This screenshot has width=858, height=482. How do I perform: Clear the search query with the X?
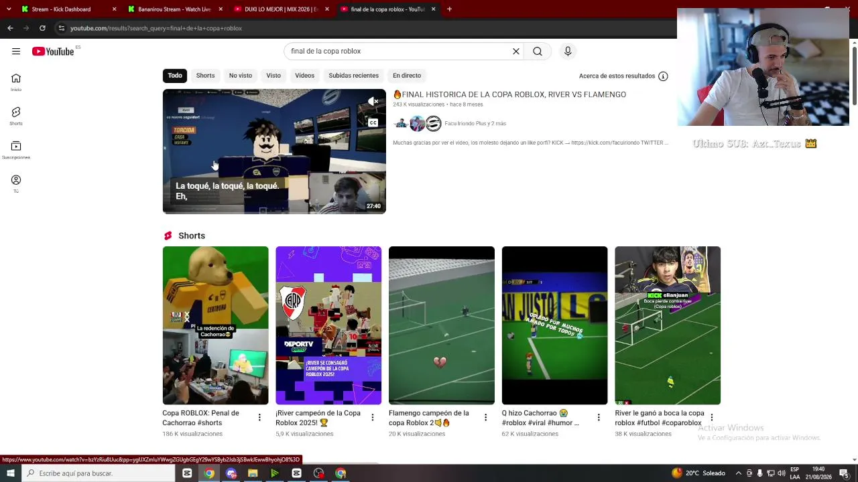pyautogui.click(x=516, y=51)
